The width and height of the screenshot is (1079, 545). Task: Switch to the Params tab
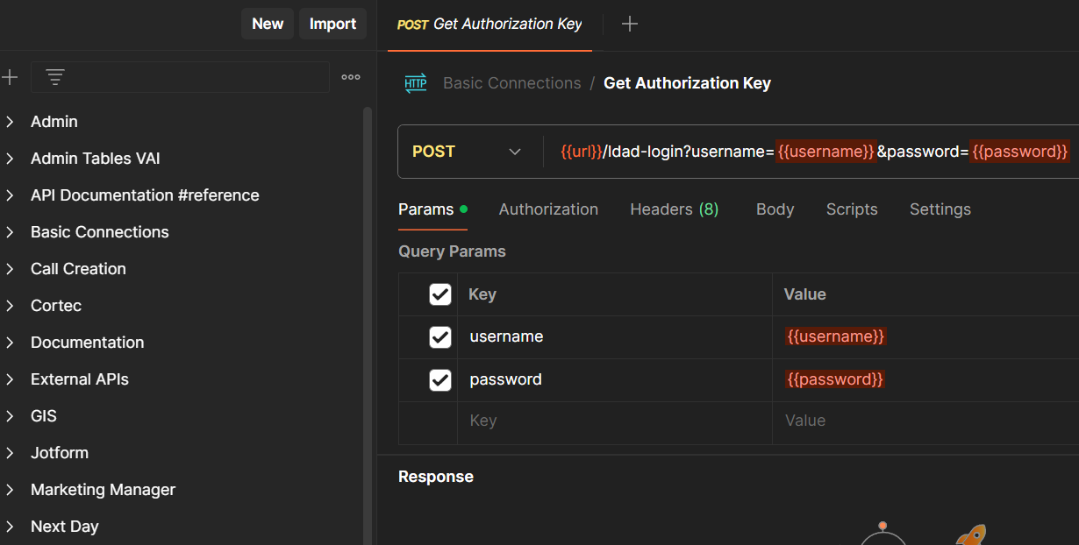point(432,209)
